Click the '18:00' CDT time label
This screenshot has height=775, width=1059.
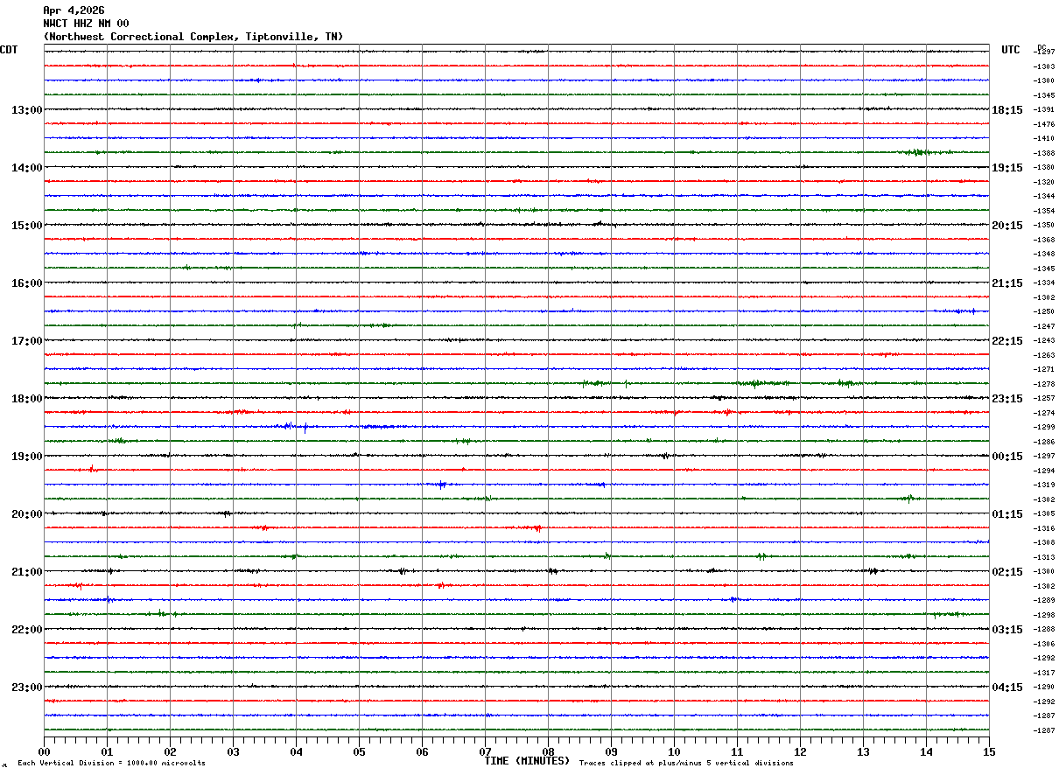click(26, 399)
